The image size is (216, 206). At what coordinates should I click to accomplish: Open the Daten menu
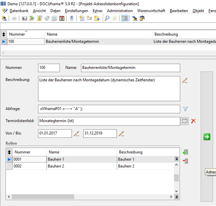point(55,11)
